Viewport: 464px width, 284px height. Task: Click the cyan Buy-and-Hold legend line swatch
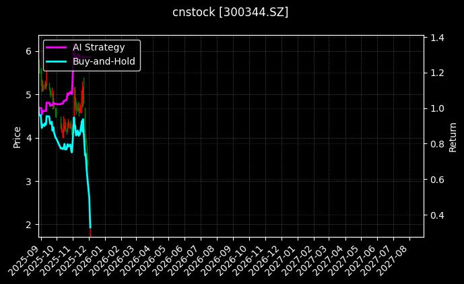tap(57, 61)
